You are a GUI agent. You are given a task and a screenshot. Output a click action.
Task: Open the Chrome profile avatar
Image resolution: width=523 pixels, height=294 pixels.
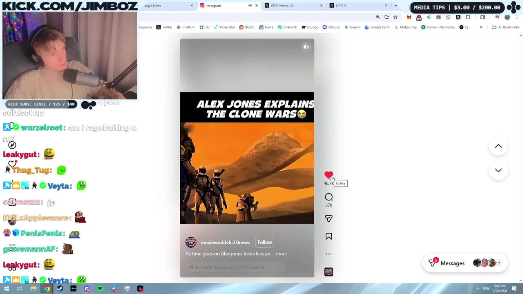(x=507, y=17)
